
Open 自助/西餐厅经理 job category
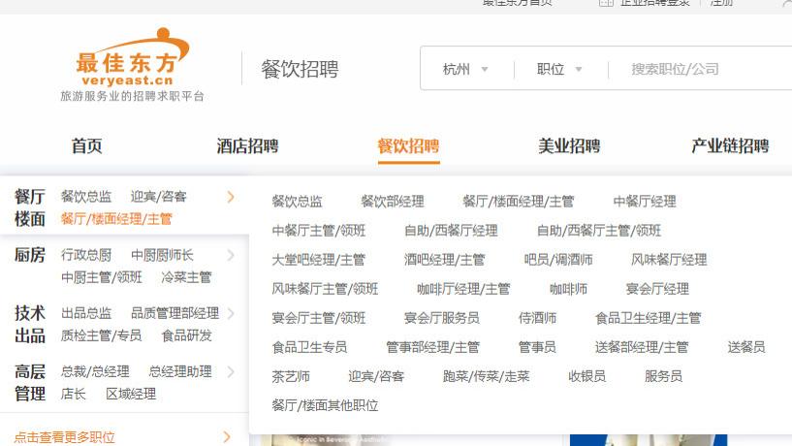pyautogui.click(x=451, y=231)
